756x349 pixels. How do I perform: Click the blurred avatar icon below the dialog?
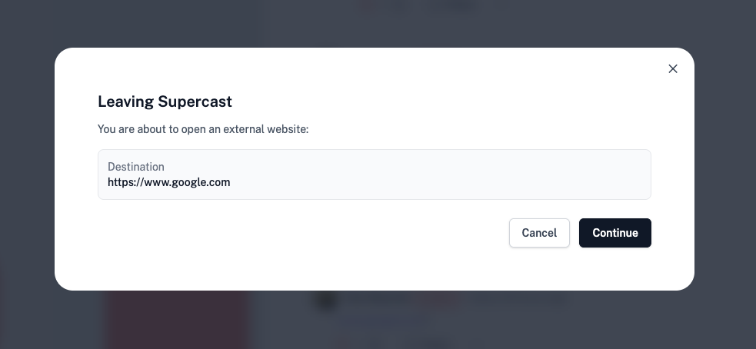click(325, 300)
